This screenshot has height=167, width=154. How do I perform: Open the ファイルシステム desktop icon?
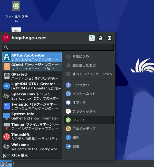pos(16,12)
